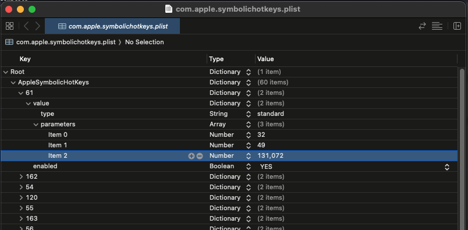The image size is (468, 230).
Task: Collapse the AppleSymbolicHotKeys dictionary
Action: [13, 83]
